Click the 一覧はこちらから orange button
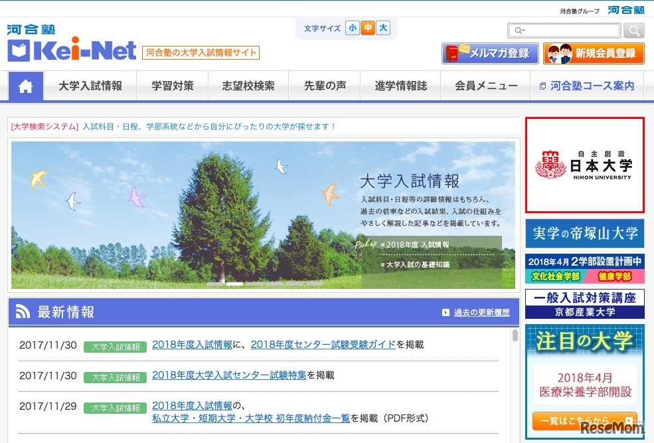The height and width of the screenshot is (443, 654). (585, 421)
